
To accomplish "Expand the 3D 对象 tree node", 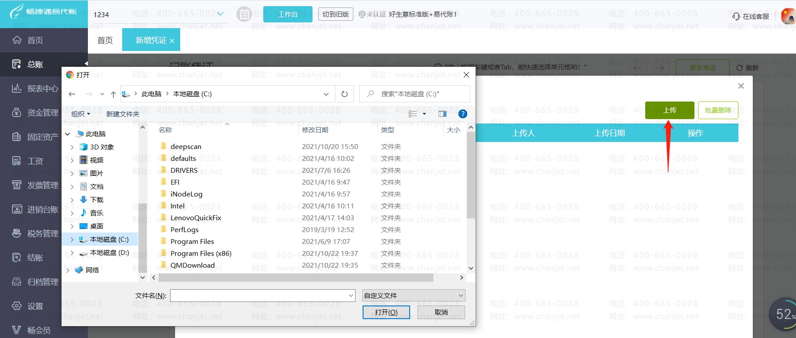I will tap(72, 147).
